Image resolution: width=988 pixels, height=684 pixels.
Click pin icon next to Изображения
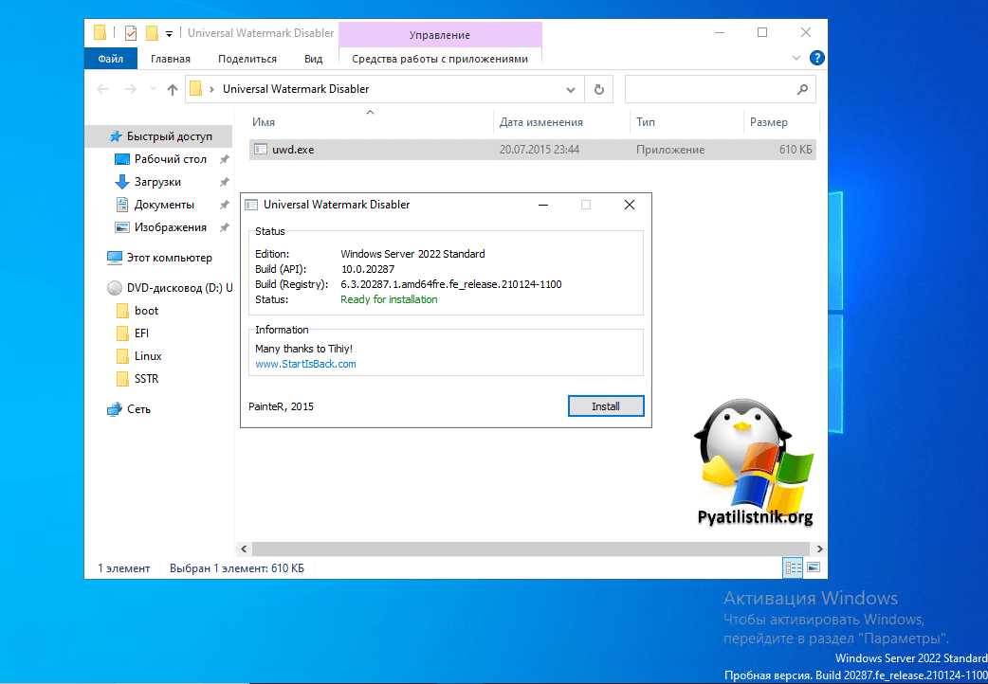224,228
